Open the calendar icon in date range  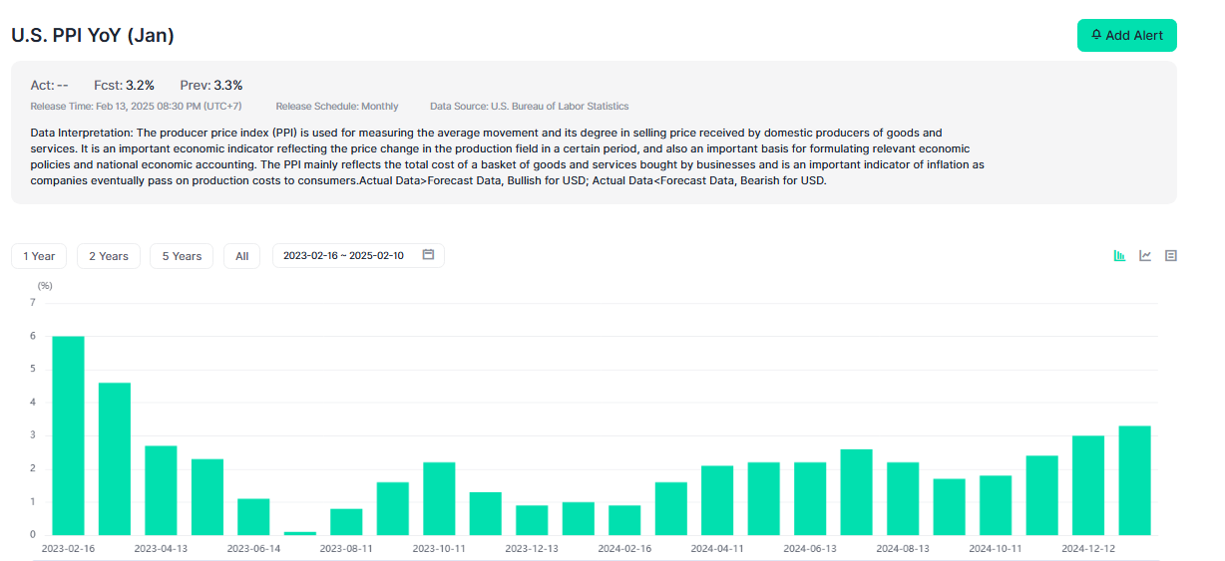coord(428,255)
